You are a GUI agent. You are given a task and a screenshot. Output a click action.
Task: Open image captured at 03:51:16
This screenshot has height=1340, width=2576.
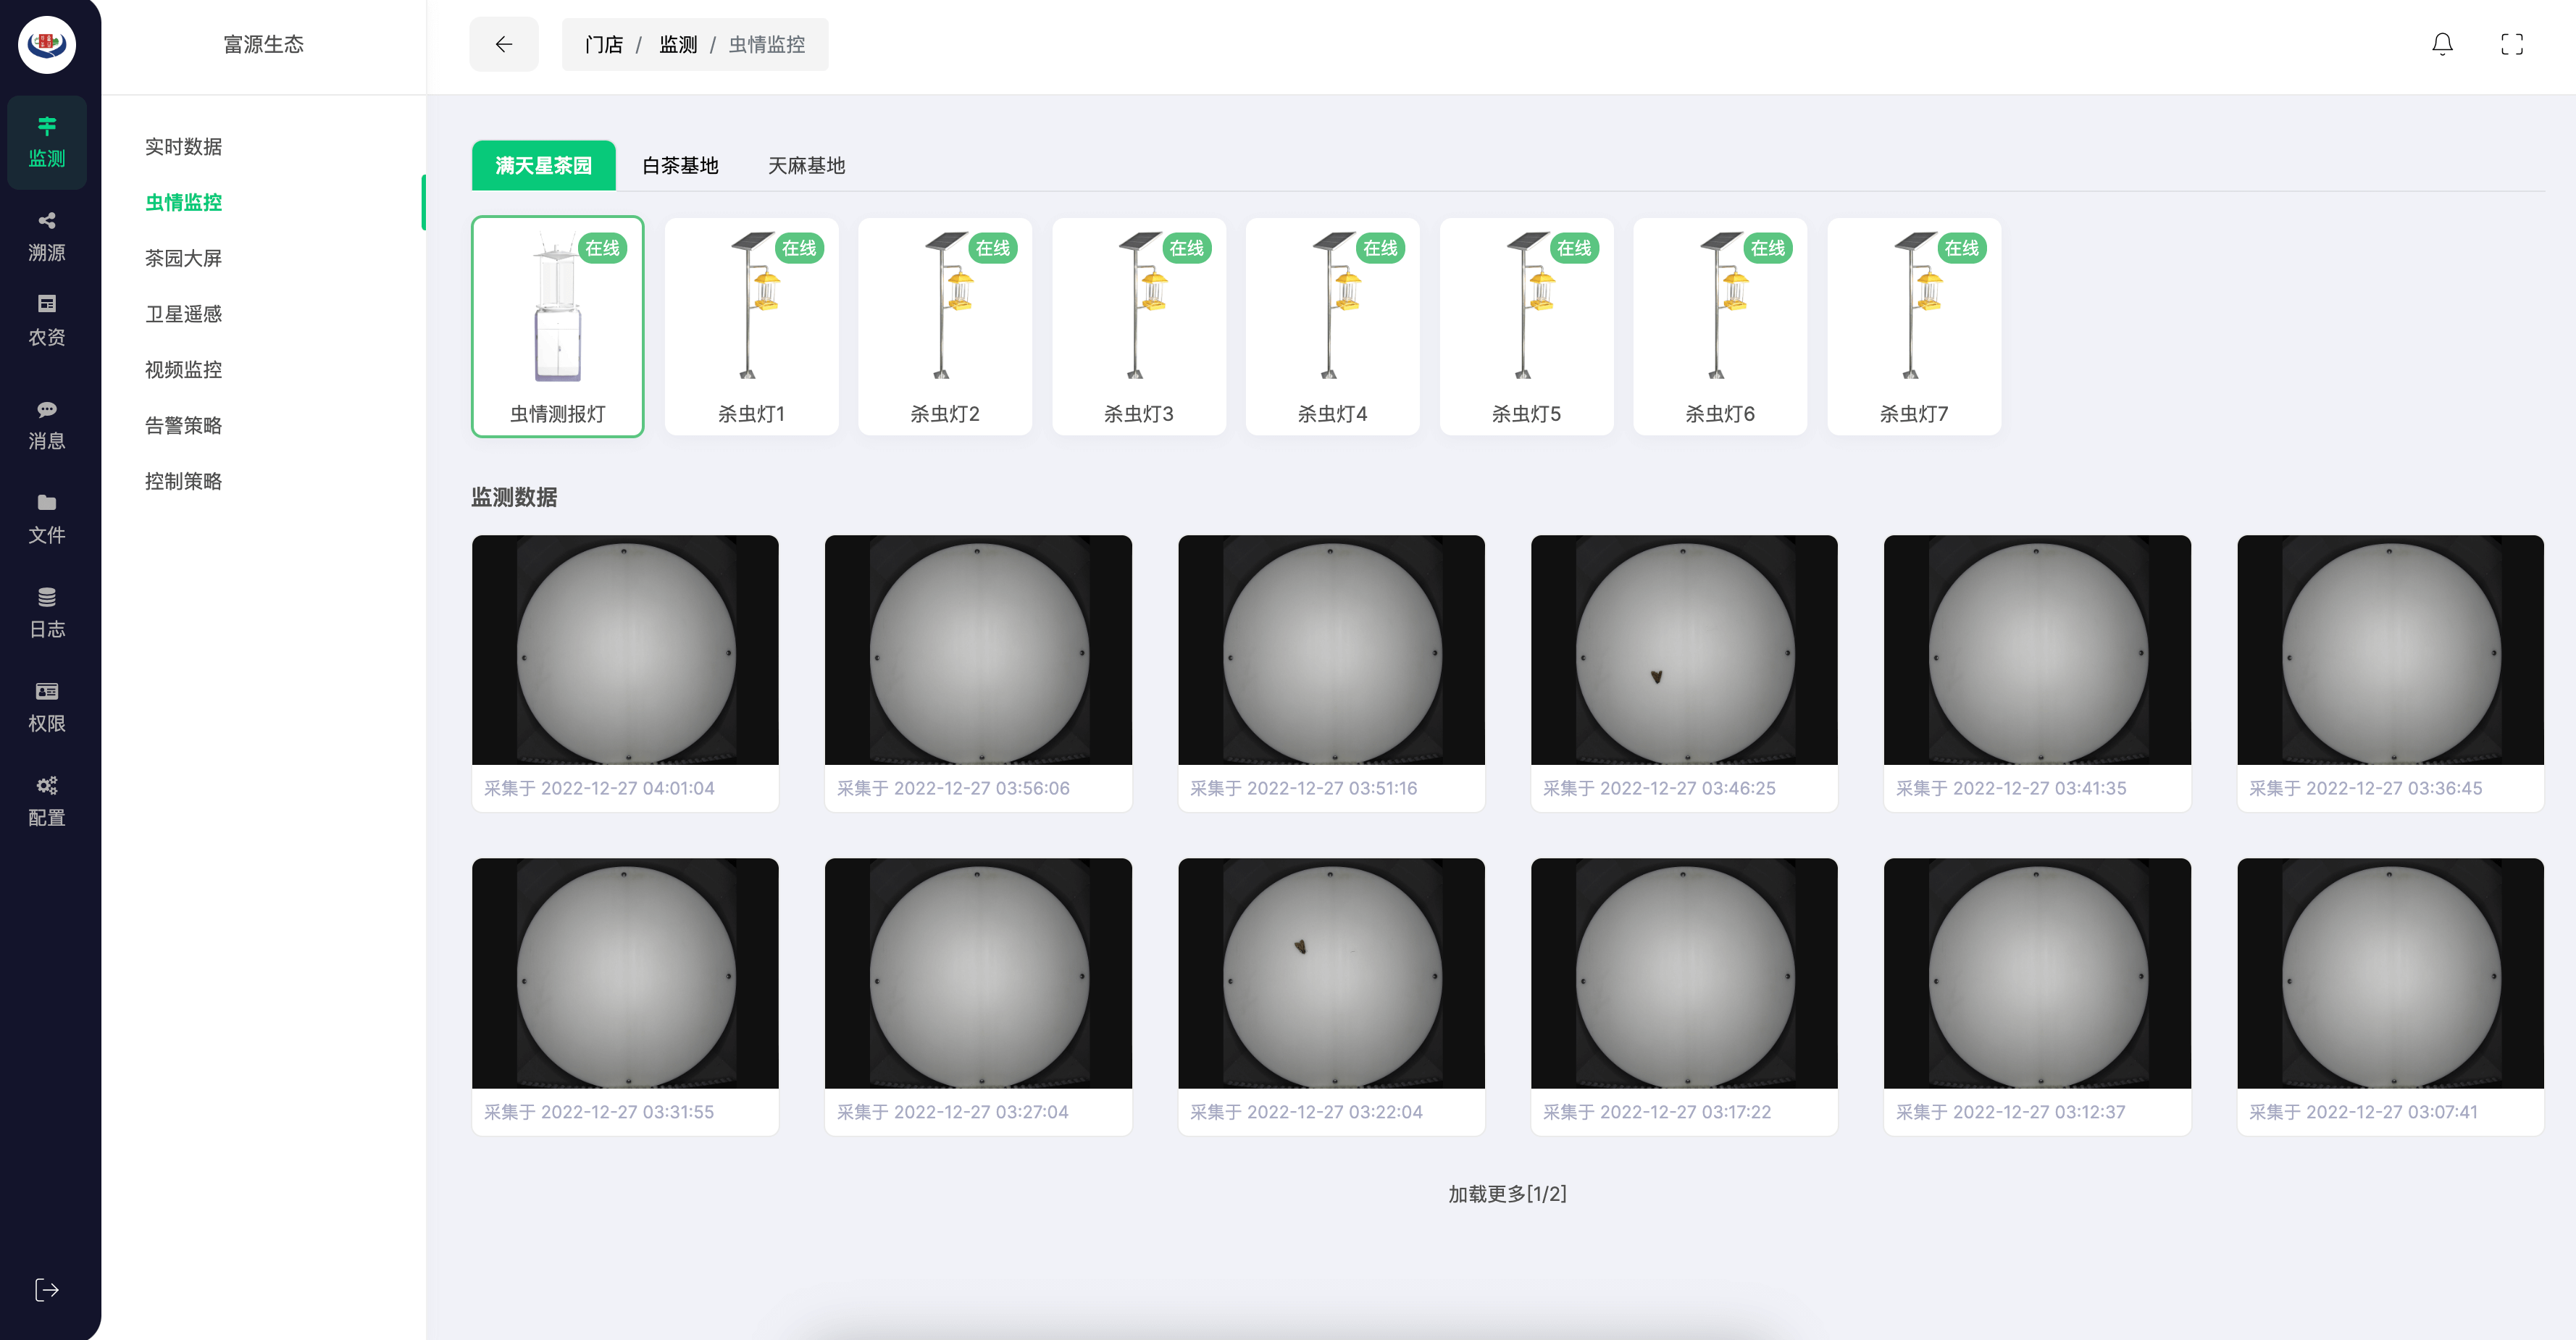click(x=1331, y=651)
